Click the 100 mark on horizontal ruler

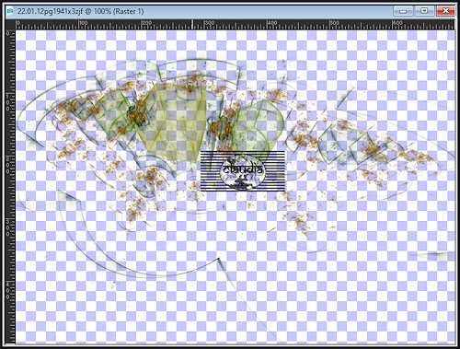pos(83,23)
